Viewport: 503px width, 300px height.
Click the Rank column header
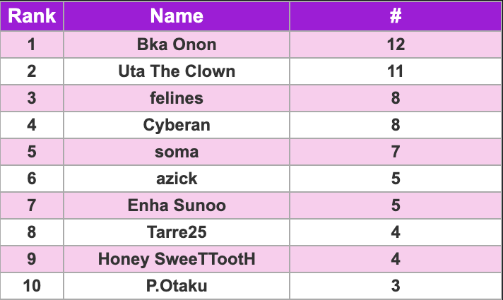pyautogui.click(x=32, y=16)
